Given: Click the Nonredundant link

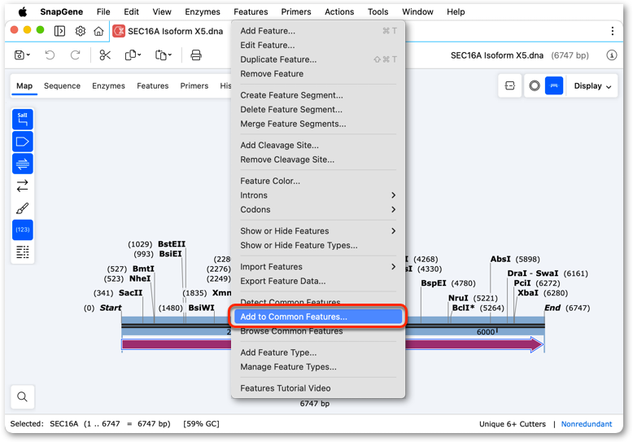Looking at the screenshot, I should pos(587,424).
